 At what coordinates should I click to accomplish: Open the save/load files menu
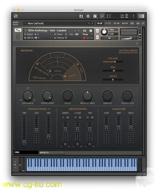[81, 16]
